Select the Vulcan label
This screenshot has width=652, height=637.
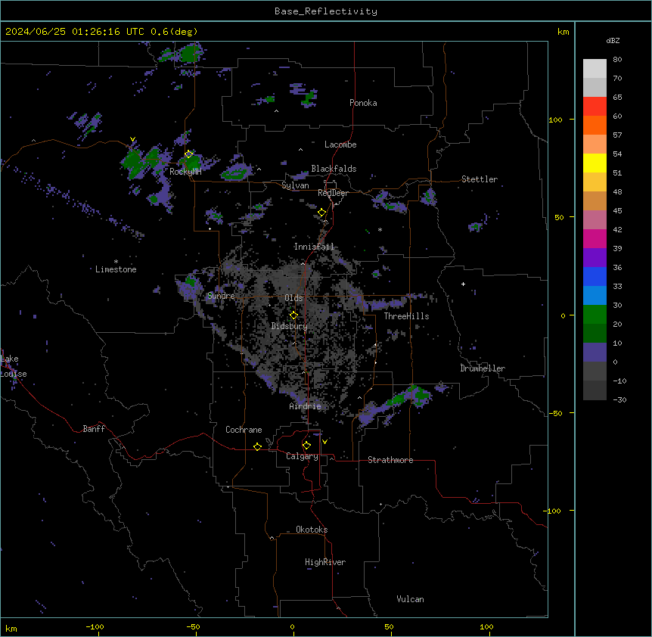[411, 599]
